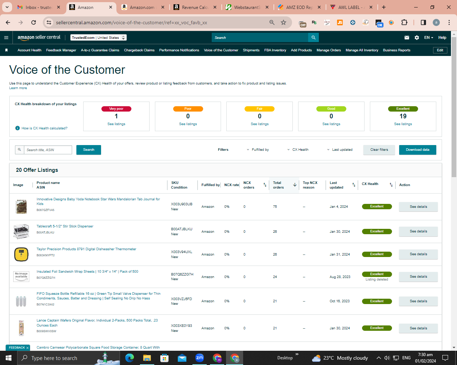Open the notification center icon
This screenshot has height=365, width=457.
pyautogui.click(x=445, y=358)
